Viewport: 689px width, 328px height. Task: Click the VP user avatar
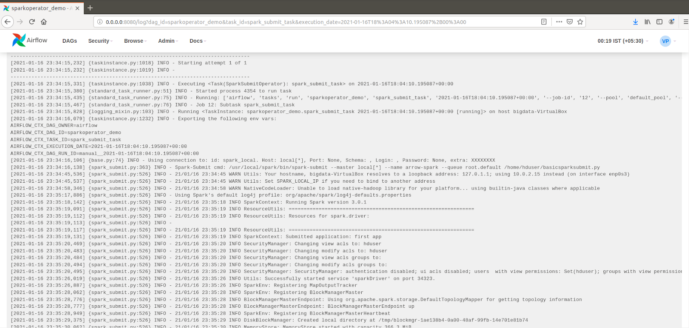pos(665,41)
